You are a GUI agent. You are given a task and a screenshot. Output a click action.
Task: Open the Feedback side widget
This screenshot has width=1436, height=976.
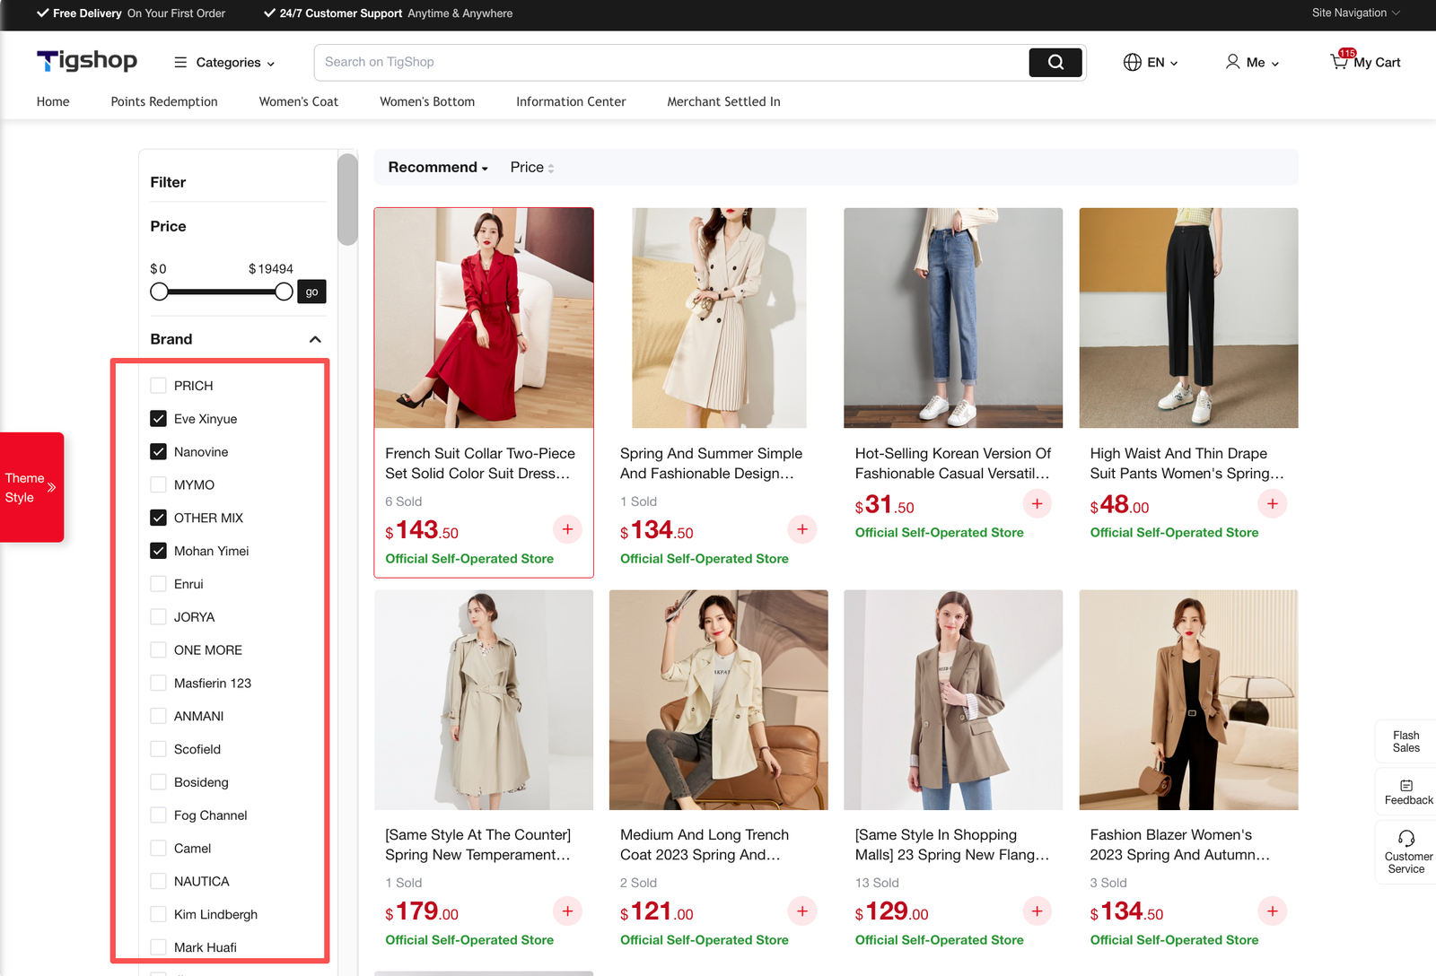point(1406,791)
